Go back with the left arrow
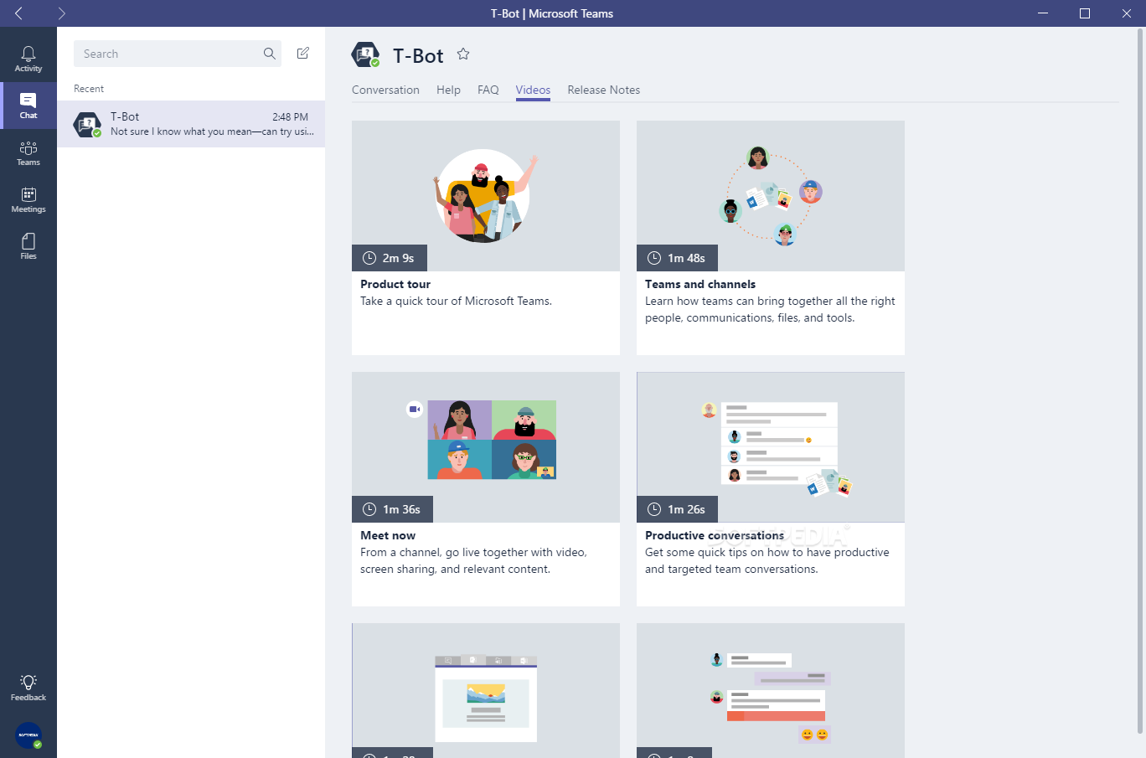The height and width of the screenshot is (758, 1146). 19,13
